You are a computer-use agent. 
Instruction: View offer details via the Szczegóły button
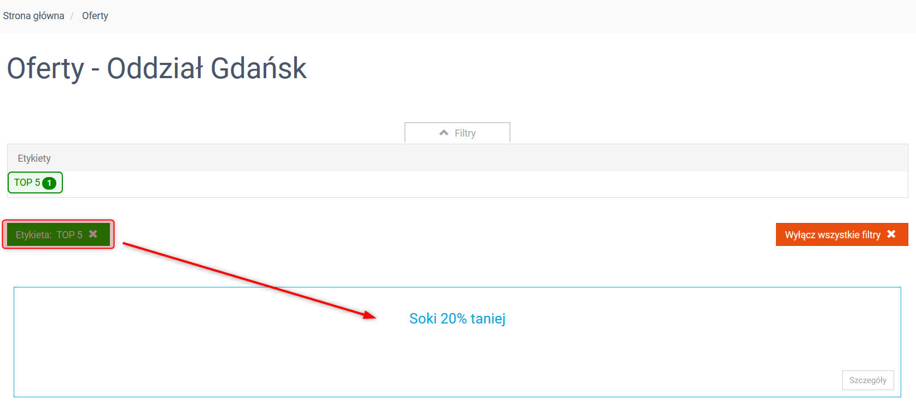[868, 380]
